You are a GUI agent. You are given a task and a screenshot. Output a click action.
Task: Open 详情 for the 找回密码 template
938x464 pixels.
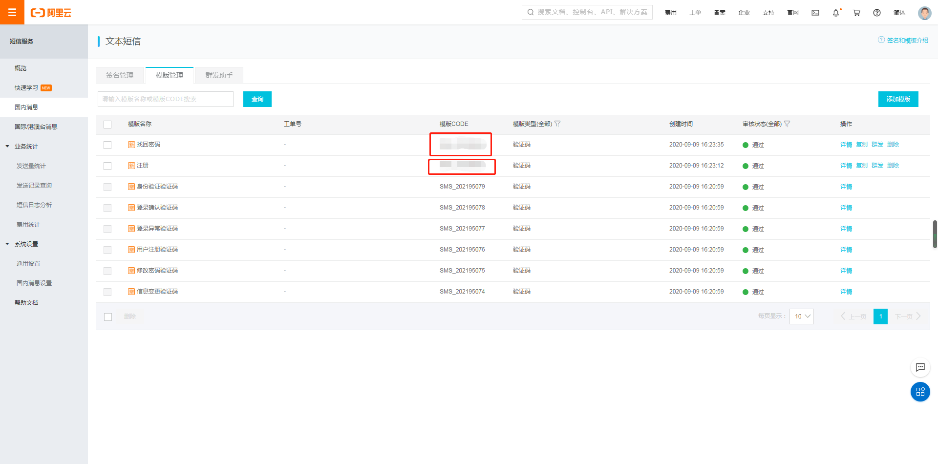pyautogui.click(x=846, y=145)
